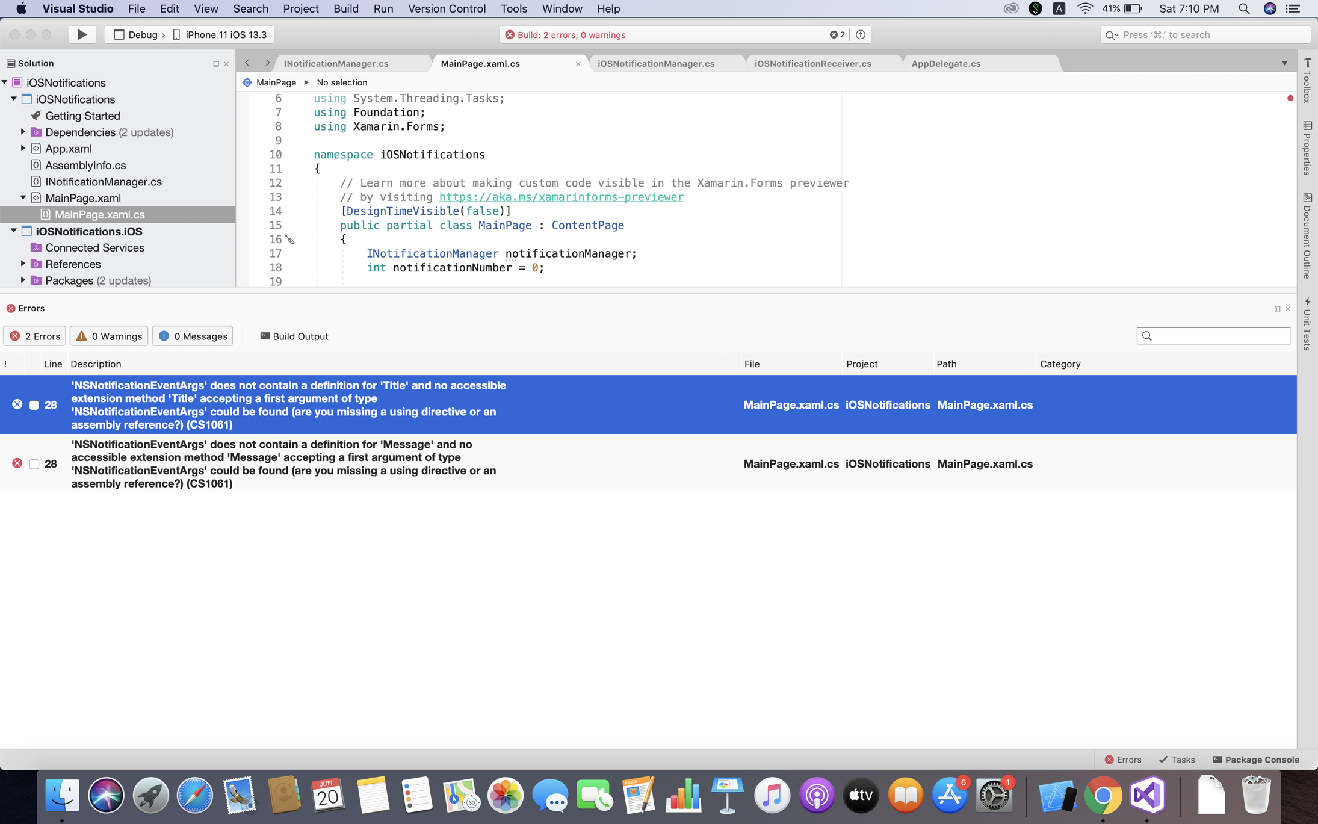
Task: Open System Preferences from the Dock
Action: pos(994,795)
